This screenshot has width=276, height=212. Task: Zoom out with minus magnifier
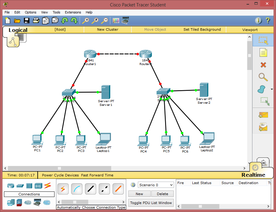[104, 21]
